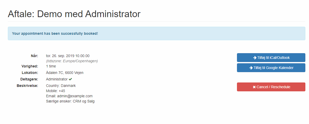Click the green checkmark beside Administrator
This screenshot has width=309, height=124.
coord(70,79)
